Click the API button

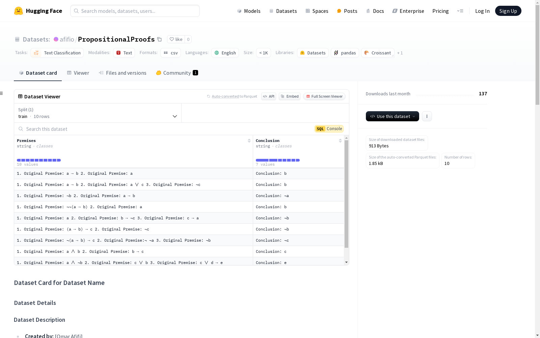click(x=269, y=96)
